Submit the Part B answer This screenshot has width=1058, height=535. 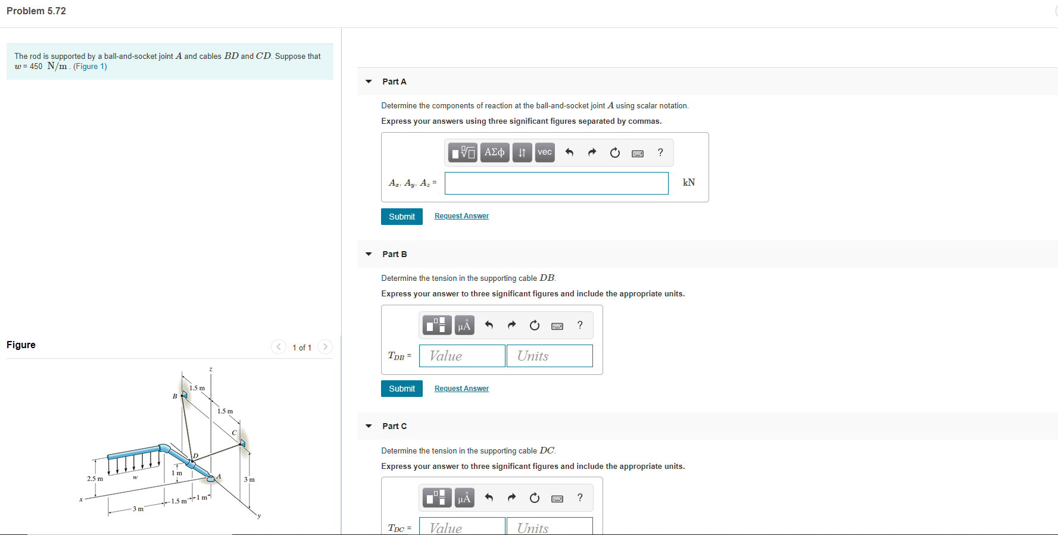[402, 389]
